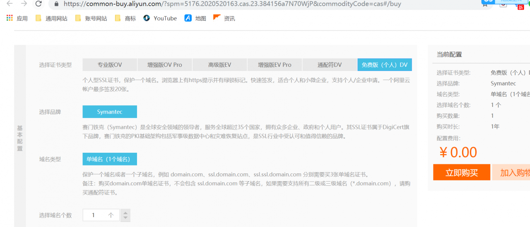Click the 购买数量 label in the summary
Screen dimensions: 530x227
(448, 116)
